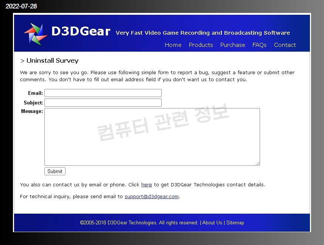Click the 2022-07-28 date text
Image resolution: width=324 pixels, height=245 pixels.
coord(21,6)
